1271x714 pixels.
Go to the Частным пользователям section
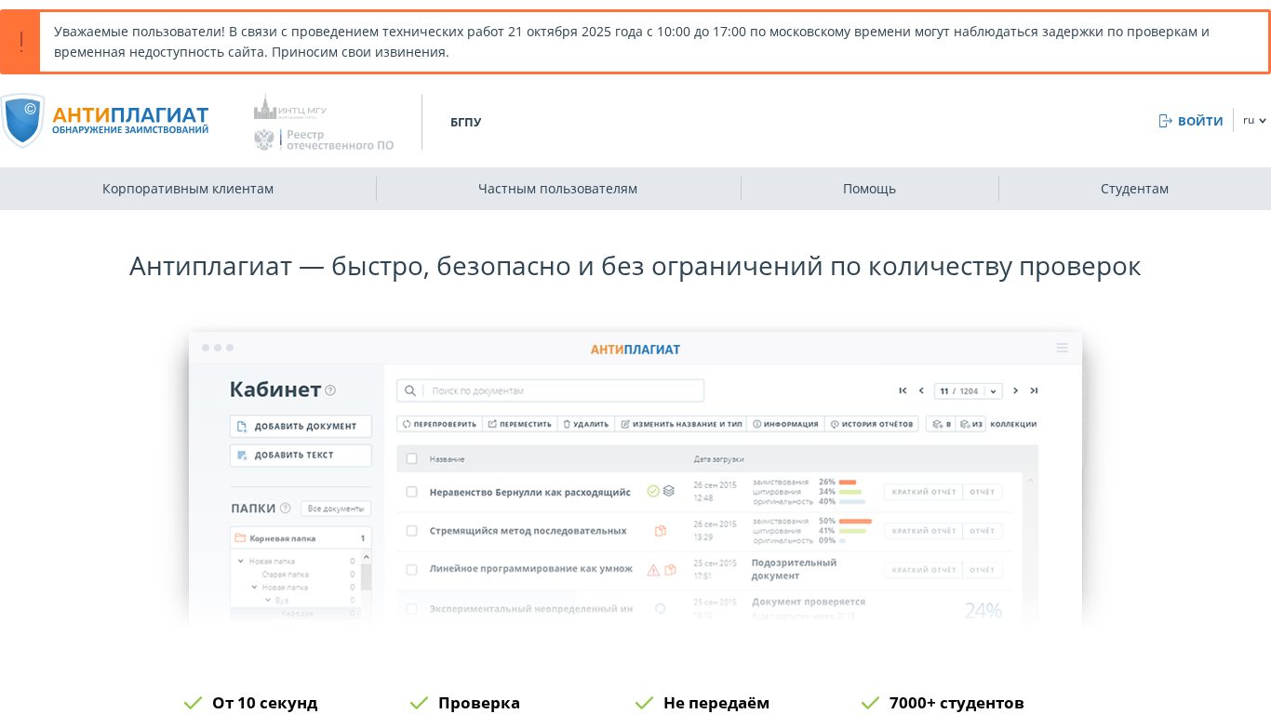[x=558, y=189]
